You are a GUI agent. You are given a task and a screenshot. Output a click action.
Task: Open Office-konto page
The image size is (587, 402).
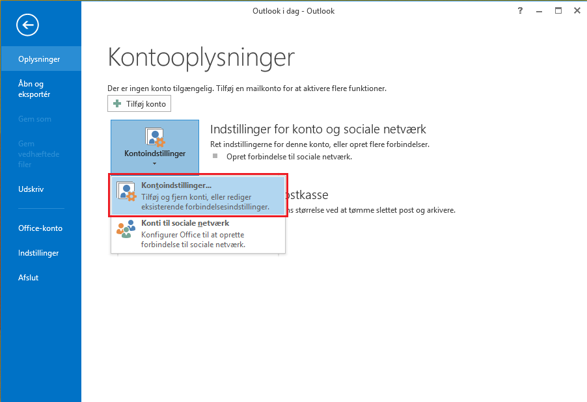click(41, 228)
